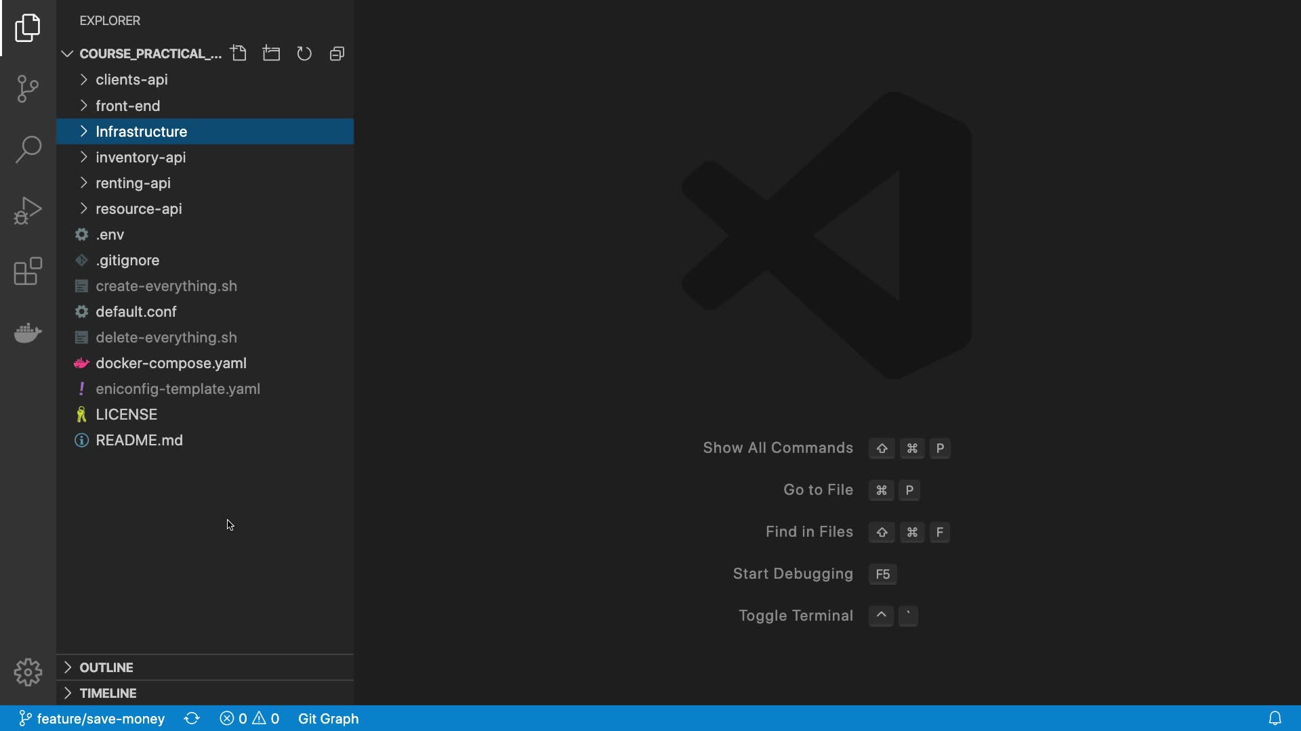Open README.md from file list
Image resolution: width=1301 pixels, height=731 pixels.
139,441
